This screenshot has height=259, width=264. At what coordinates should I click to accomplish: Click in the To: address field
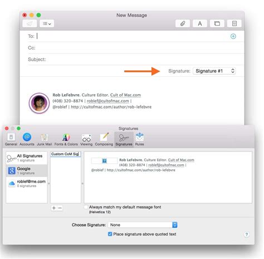(132, 36)
